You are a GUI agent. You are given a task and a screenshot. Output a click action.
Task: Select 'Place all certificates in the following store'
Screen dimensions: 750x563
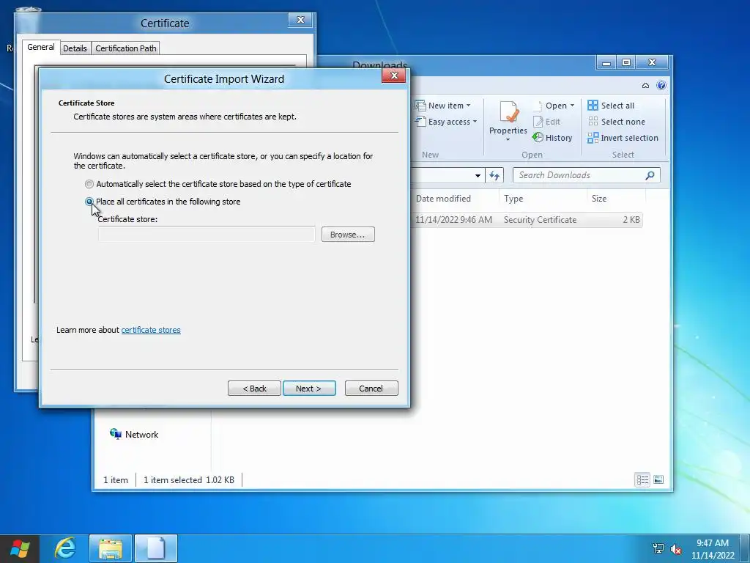tap(89, 202)
